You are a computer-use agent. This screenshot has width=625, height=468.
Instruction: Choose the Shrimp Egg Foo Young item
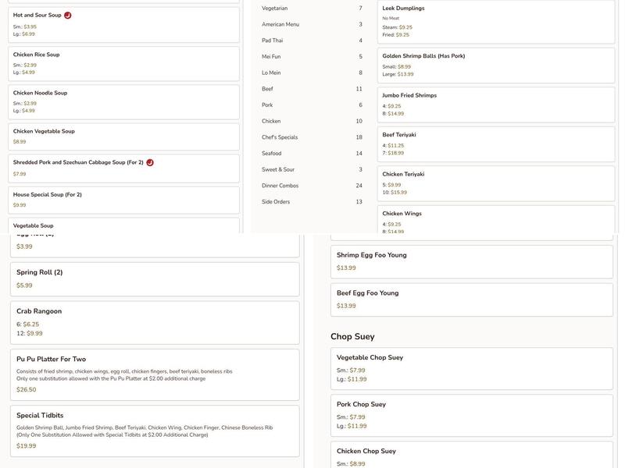pyautogui.click(x=471, y=261)
